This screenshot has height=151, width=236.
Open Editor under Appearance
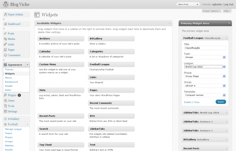8,90
